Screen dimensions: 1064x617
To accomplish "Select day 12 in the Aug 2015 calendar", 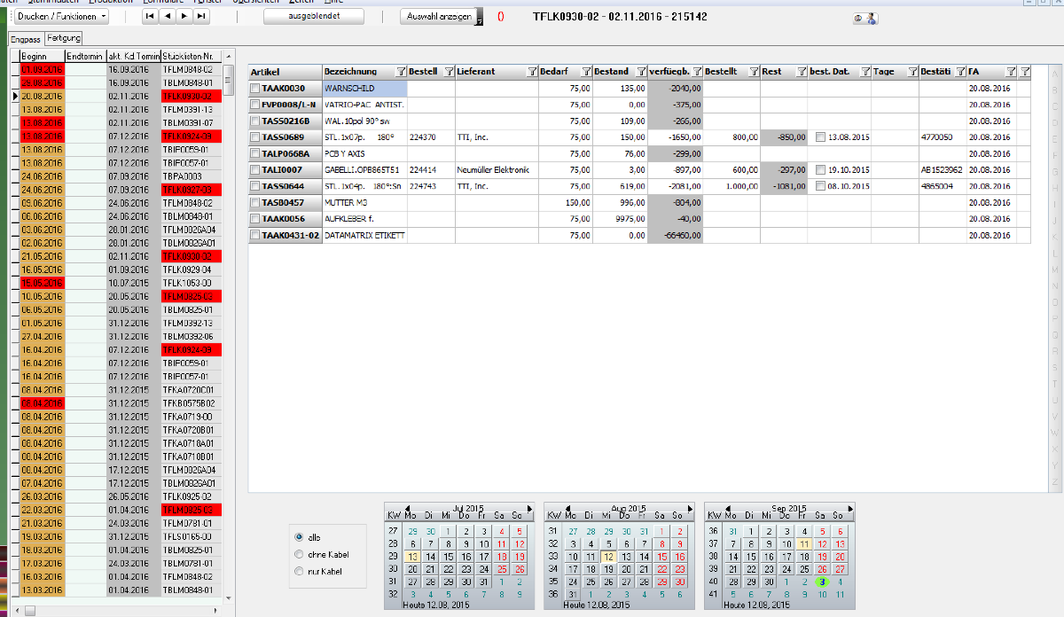I will [x=607, y=556].
